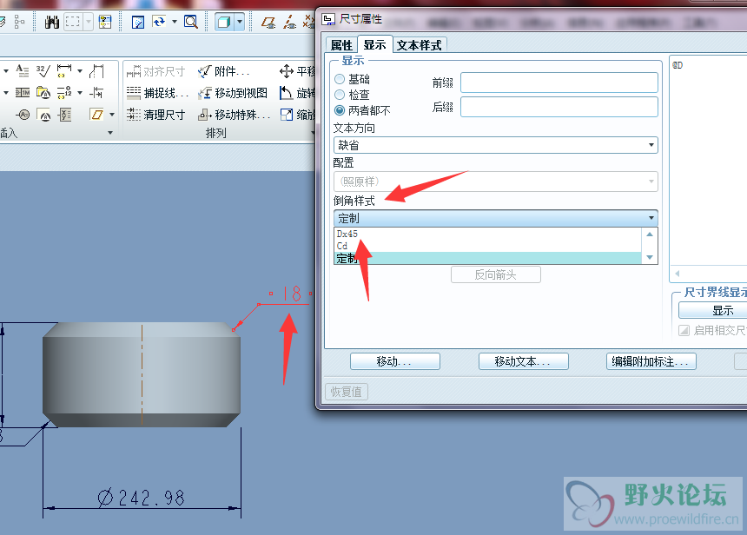Click the Snap Lines (捕捉线) command
Image resolution: width=747 pixels, height=535 pixels.
coord(158,92)
